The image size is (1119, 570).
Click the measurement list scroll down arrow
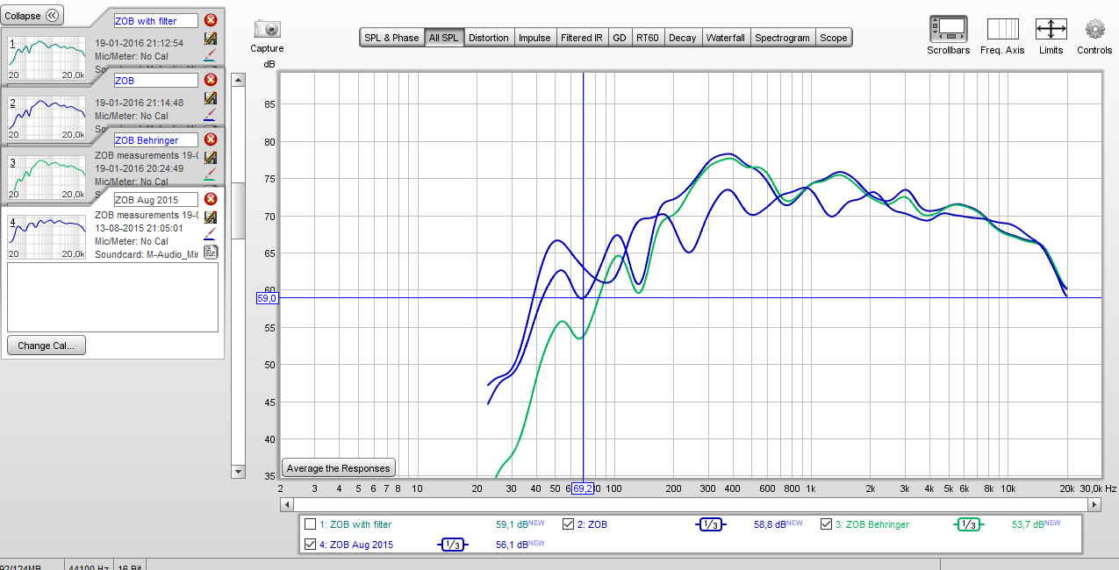pyautogui.click(x=238, y=472)
